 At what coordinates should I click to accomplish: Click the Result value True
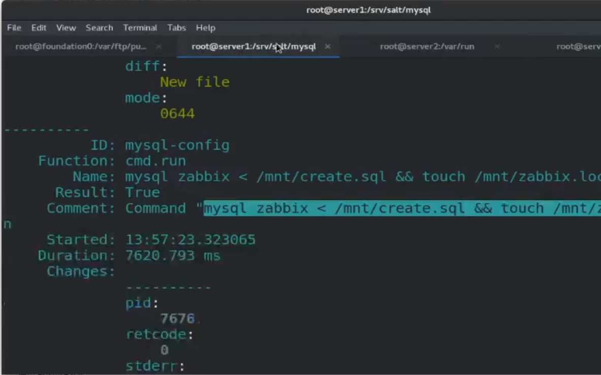[x=143, y=192]
